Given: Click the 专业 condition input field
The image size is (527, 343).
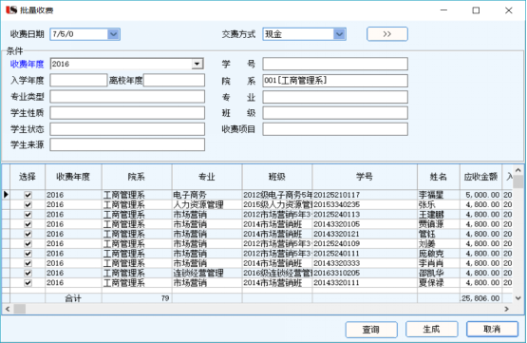Looking at the screenshot, I should [335, 97].
